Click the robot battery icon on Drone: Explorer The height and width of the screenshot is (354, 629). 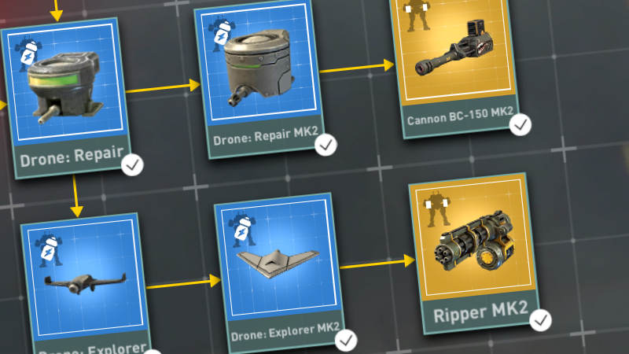pos(48,249)
